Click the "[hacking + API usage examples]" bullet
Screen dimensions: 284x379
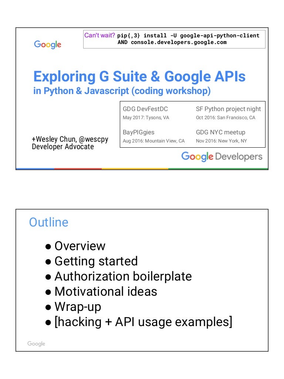(x=143, y=322)
